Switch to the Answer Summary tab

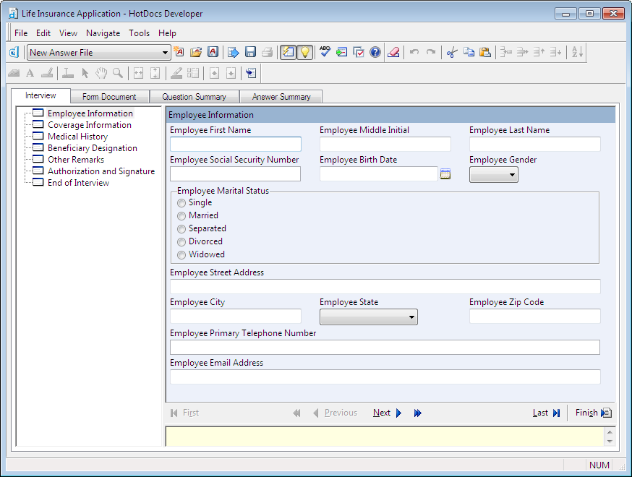(281, 97)
